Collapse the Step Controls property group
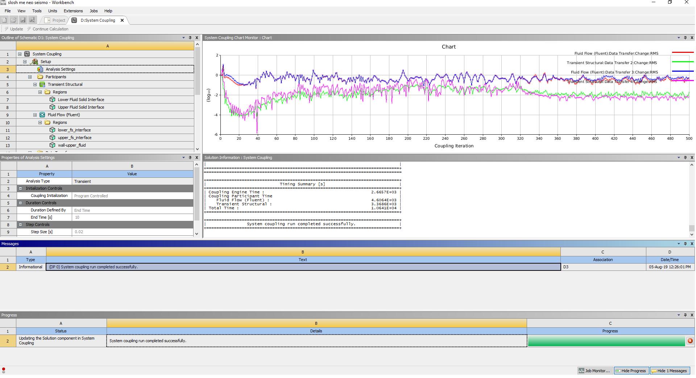Viewport: 696px width, 378px height. coord(21,224)
